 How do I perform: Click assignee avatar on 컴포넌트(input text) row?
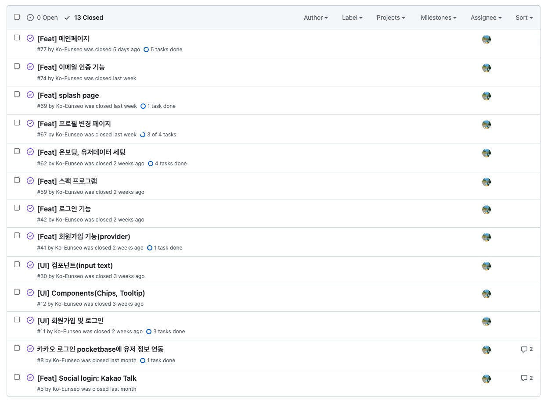[486, 266]
